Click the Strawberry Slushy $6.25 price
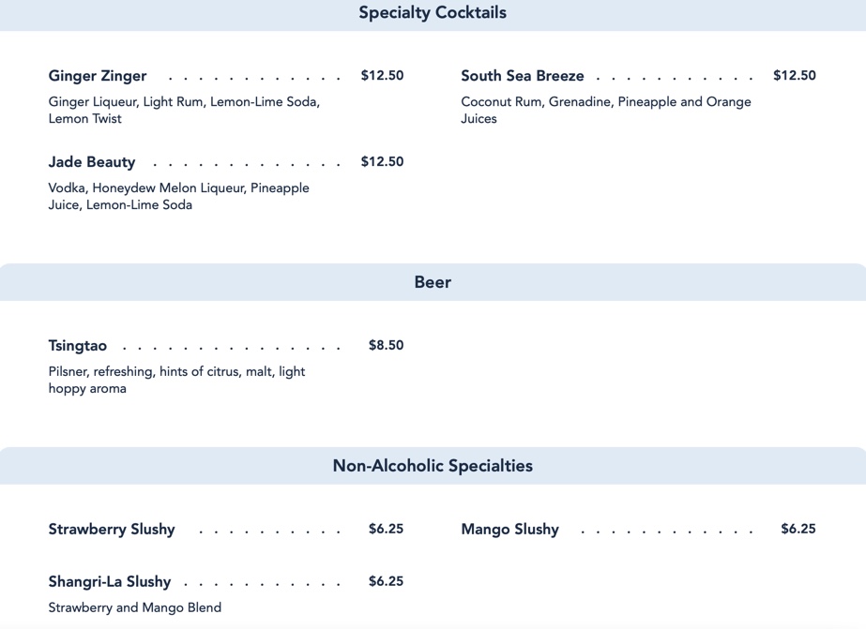Viewport: 866px width, 629px height. click(x=386, y=530)
